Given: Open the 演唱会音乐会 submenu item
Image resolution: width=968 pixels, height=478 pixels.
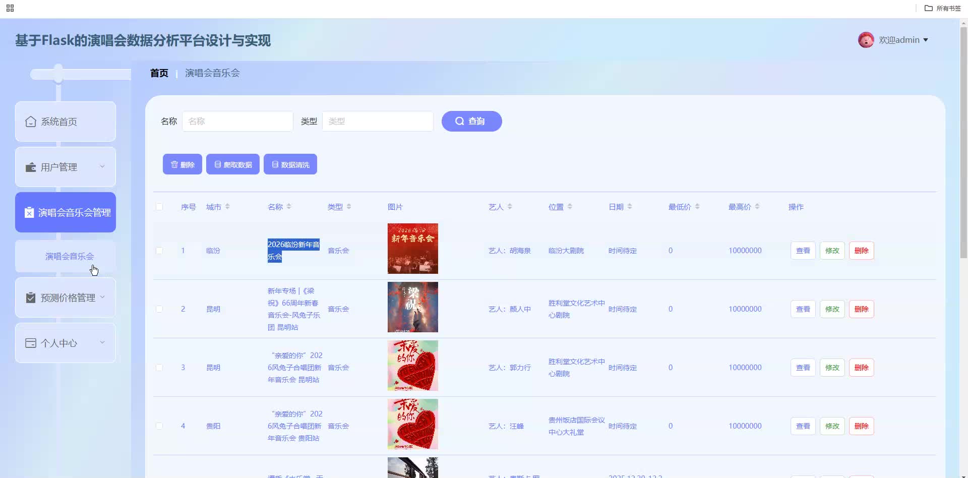Looking at the screenshot, I should click(x=66, y=256).
